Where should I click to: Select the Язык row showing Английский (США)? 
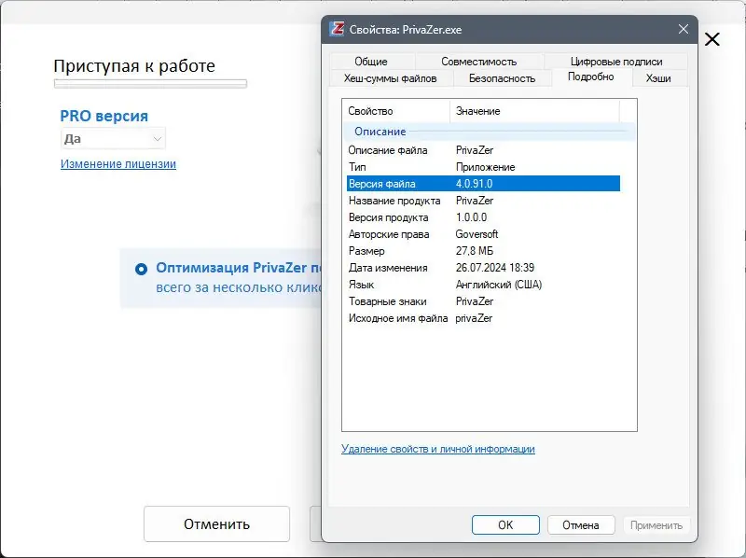coord(483,285)
